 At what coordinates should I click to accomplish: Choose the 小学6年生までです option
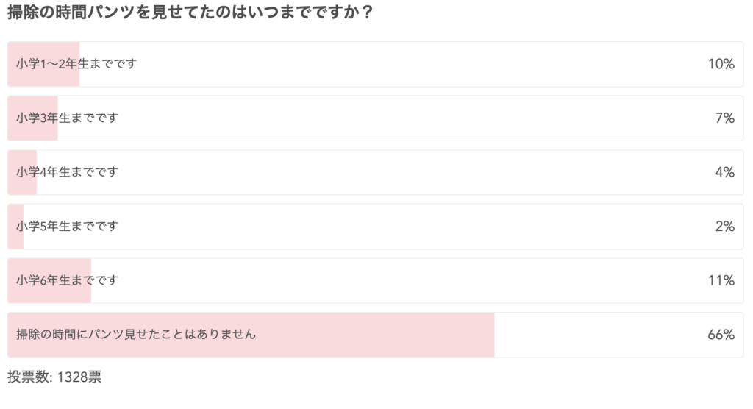[x=376, y=281]
